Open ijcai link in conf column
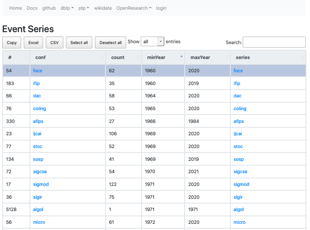310x230 pixels. [x=37, y=134]
